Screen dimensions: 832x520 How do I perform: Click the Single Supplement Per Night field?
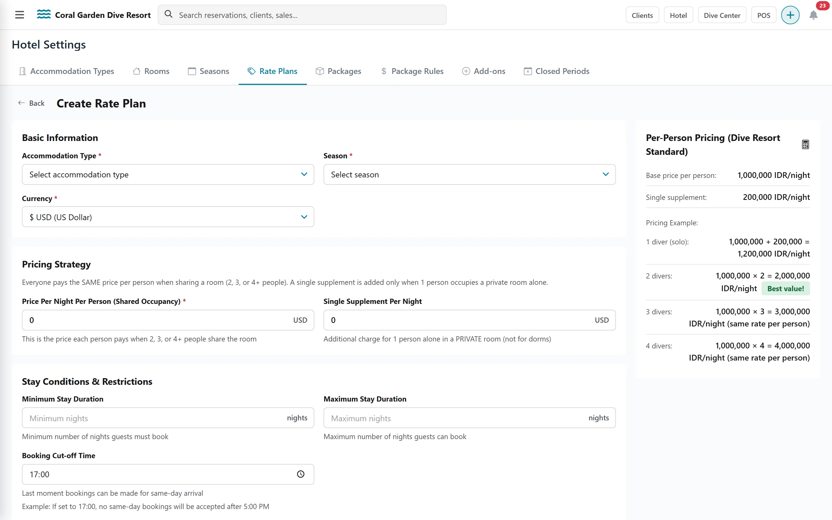[x=470, y=320]
